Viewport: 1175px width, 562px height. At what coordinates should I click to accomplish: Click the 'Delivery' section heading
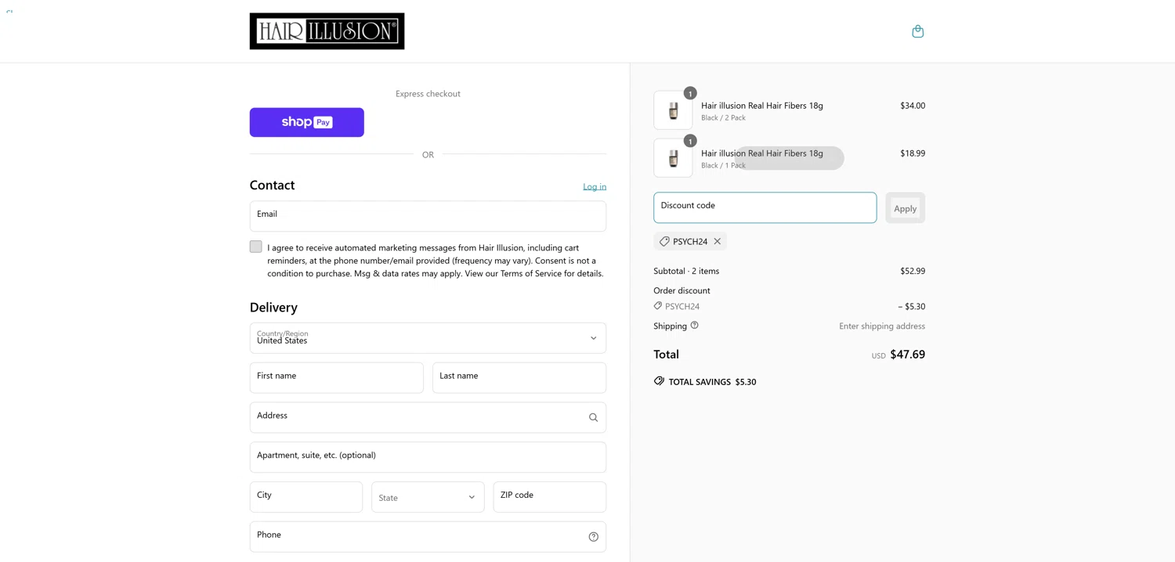pyautogui.click(x=273, y=308)
